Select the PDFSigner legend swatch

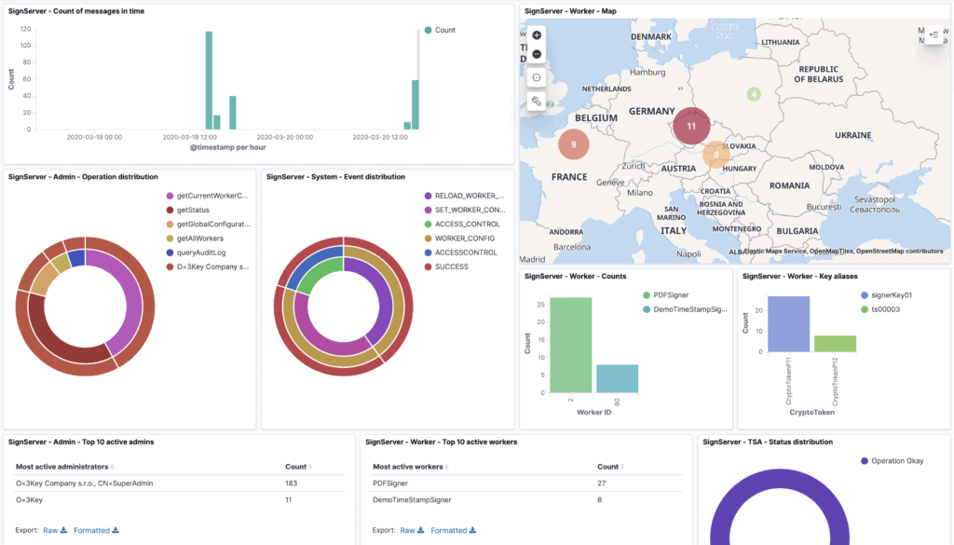pos(647,295)
